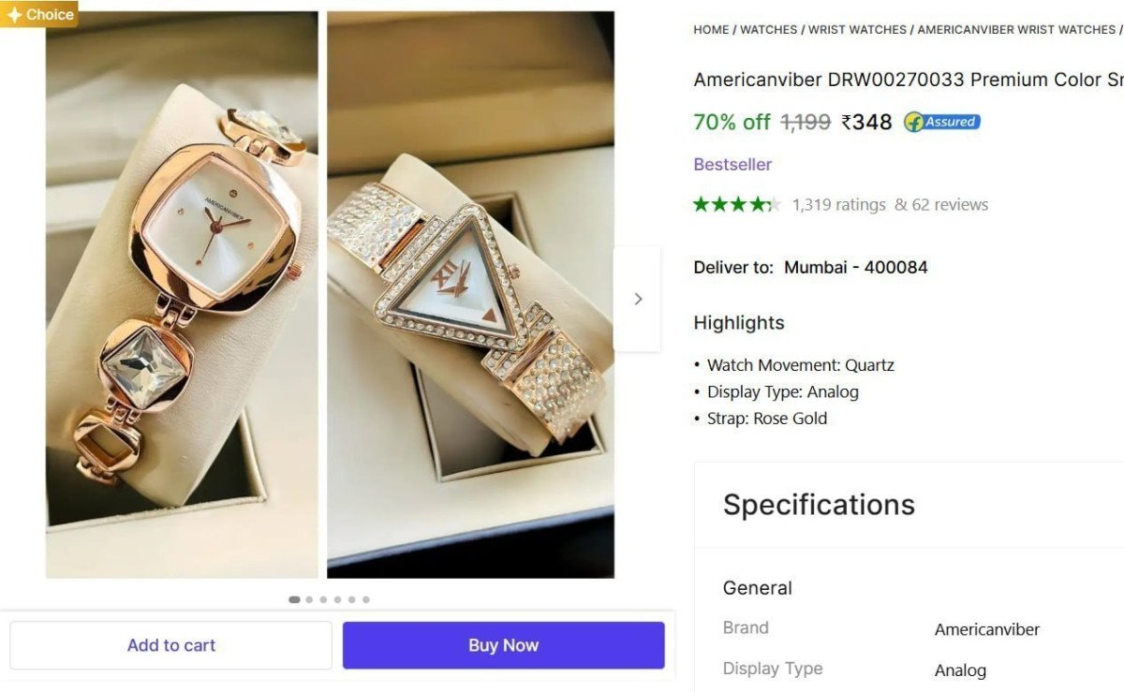Change the Mumbai - 400084 delivery location
The width and height of the screenshot is (1124, 692).
tap(855, 267)
